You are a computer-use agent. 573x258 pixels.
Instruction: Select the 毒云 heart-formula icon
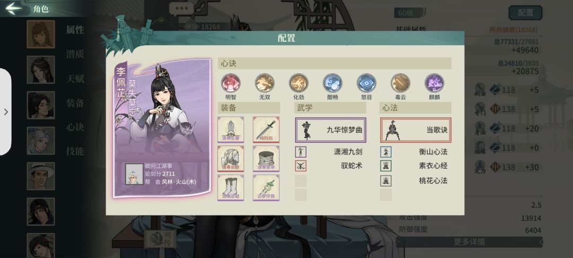click(x=401, y=83)
